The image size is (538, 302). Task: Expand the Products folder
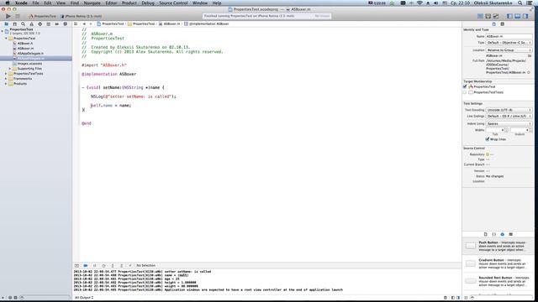tap(6, 84)
